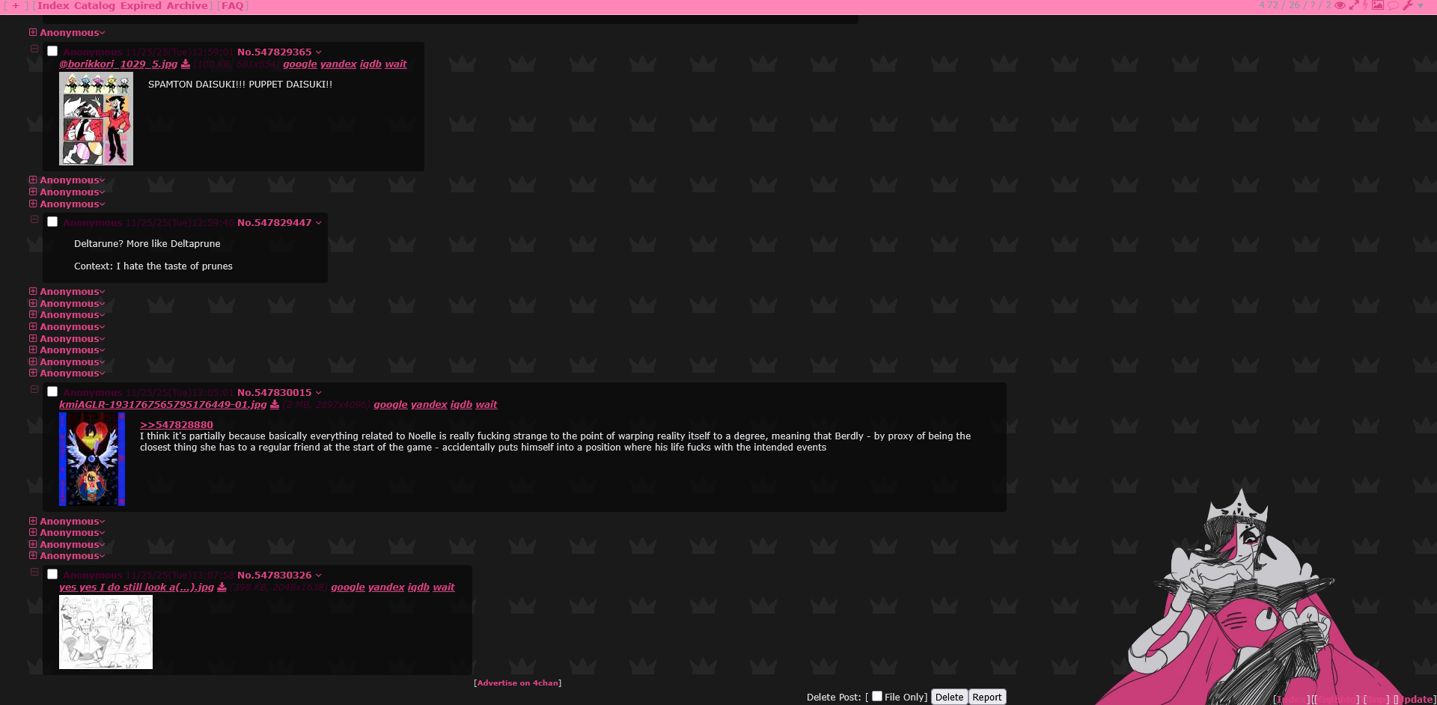Select checkbox for post No.547829447

[52, 222]
